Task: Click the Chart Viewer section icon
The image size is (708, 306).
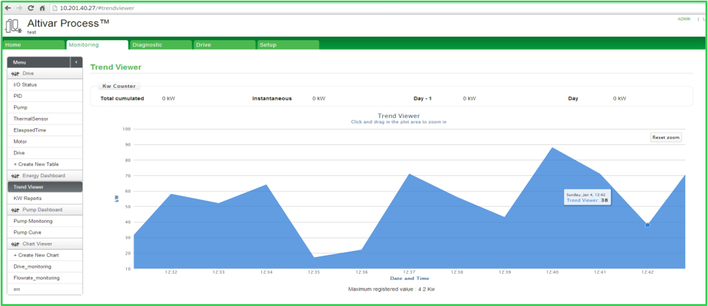Action: click(15, 244)
